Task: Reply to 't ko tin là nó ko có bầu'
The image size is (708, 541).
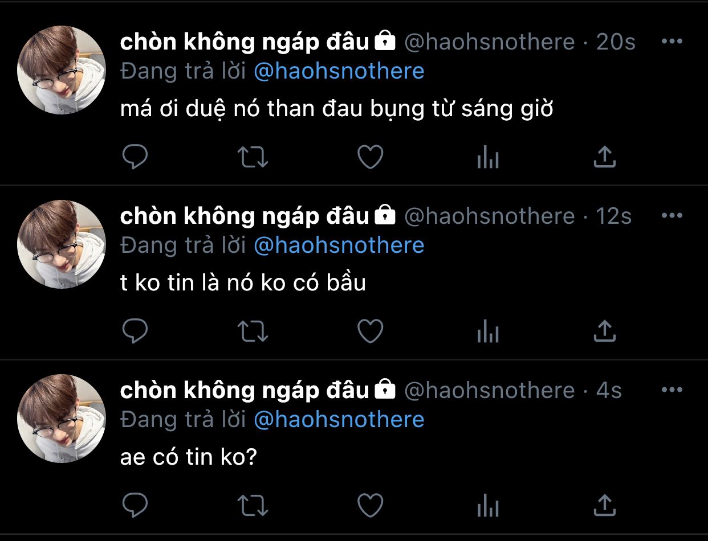Action: point(135,331)
